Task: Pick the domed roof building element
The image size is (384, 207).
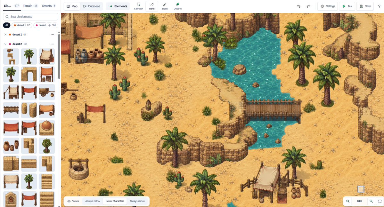Action: tap(47, 128)
